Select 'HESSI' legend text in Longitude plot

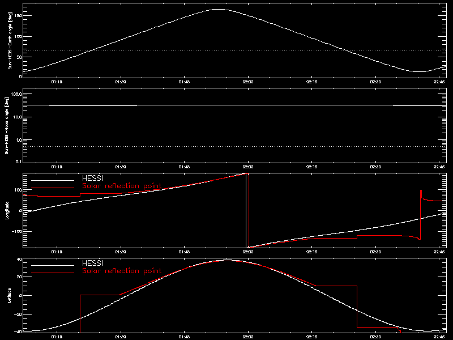(x=92, y=178)
